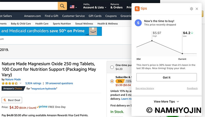Click the five-star rating icons
Screen dimensions: 205x117
[x=10, y=83]
